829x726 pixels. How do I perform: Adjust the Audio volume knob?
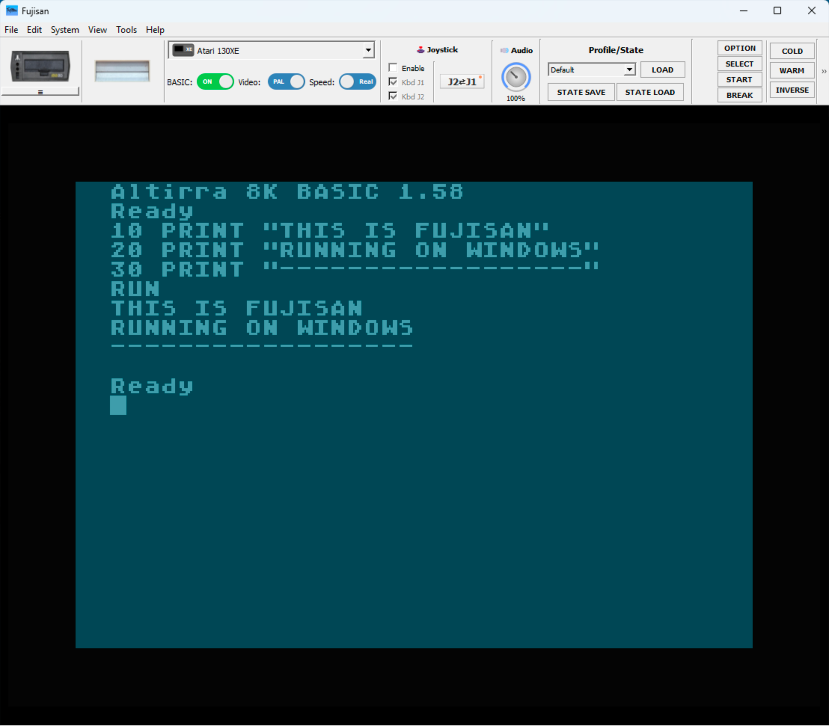[x=516, y=77]
